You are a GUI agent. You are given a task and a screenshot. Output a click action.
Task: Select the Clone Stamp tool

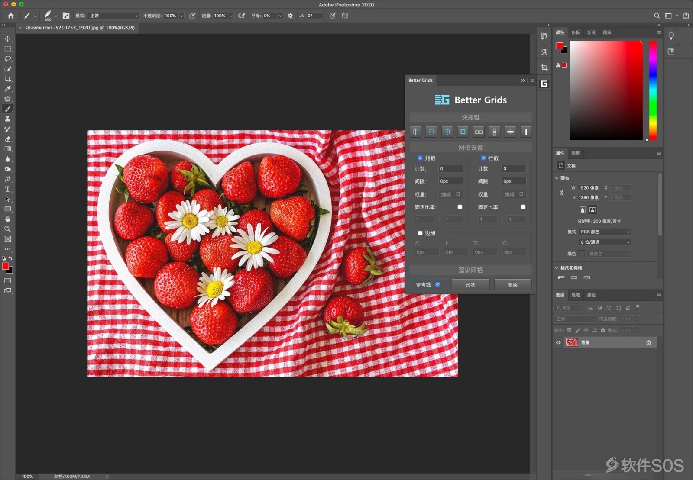click(x=7, y=119)
